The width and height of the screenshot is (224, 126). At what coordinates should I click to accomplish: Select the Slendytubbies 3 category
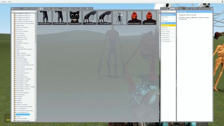click(x=20, y=75)
